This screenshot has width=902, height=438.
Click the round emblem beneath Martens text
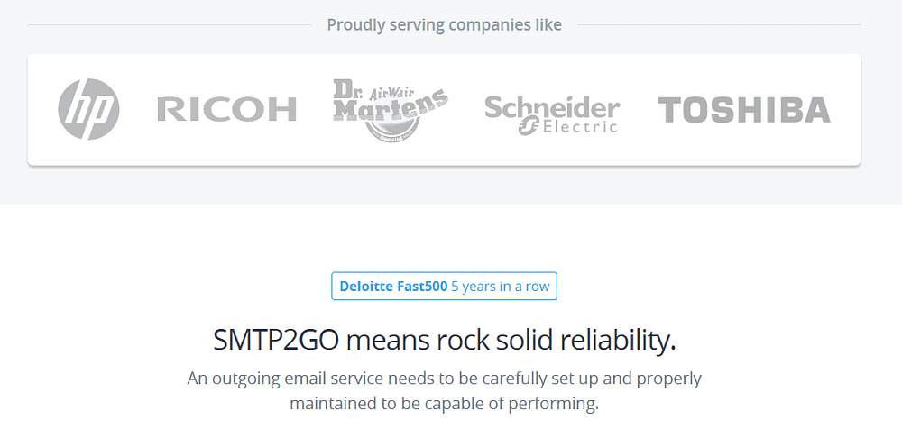[x=392, y=130]
